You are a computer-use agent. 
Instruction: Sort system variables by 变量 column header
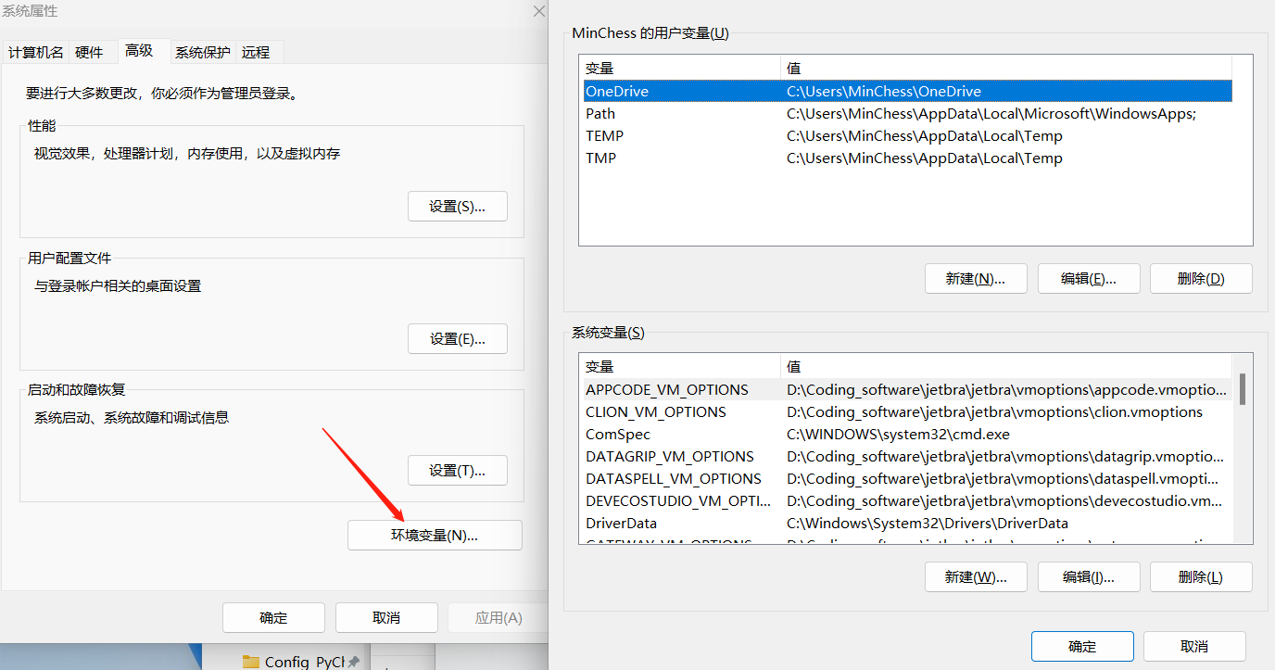681,366
